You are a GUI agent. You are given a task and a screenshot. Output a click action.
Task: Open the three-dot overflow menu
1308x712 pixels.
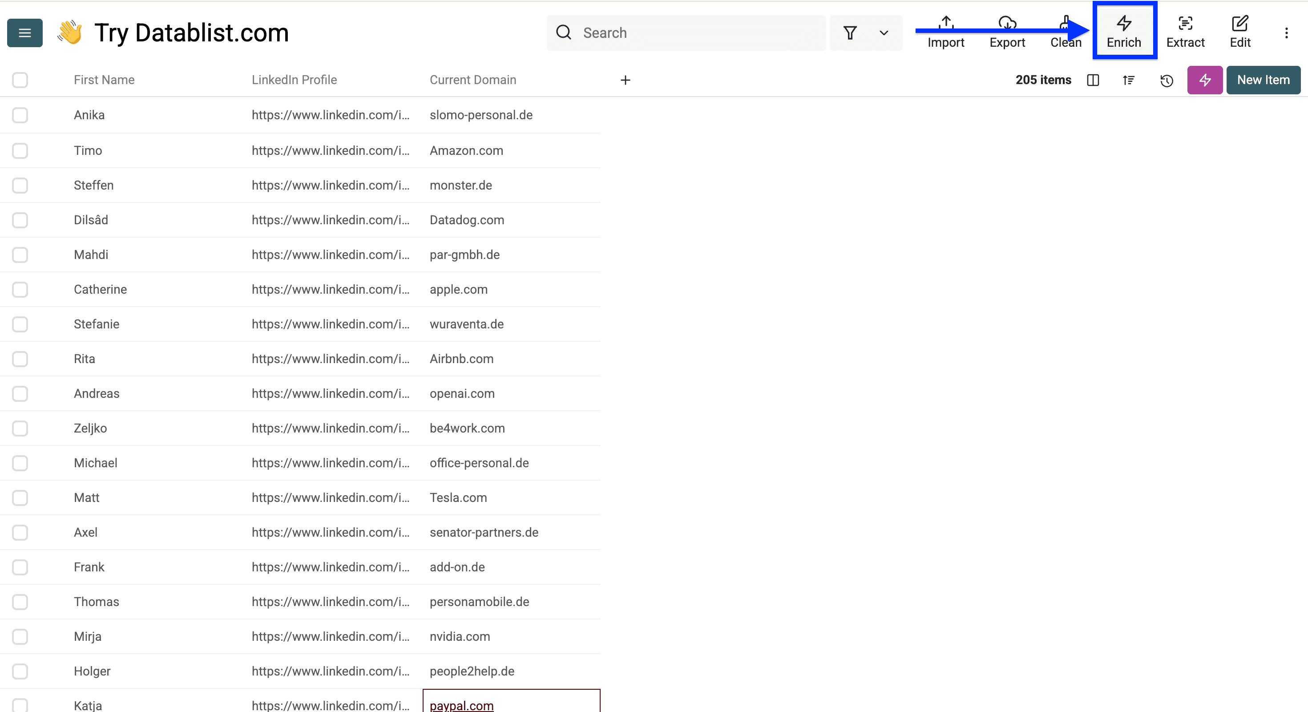click(1287, 32)
